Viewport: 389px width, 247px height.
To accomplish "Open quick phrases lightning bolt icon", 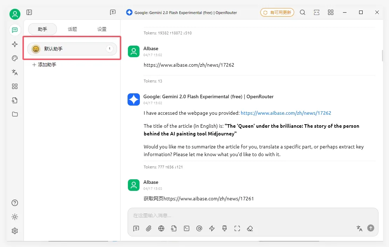I will (212, 228).
